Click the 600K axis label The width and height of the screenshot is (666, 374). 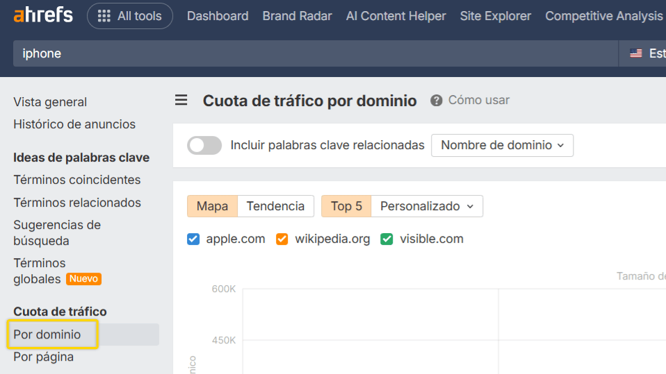pyautogui.click(x=224, y=289)
